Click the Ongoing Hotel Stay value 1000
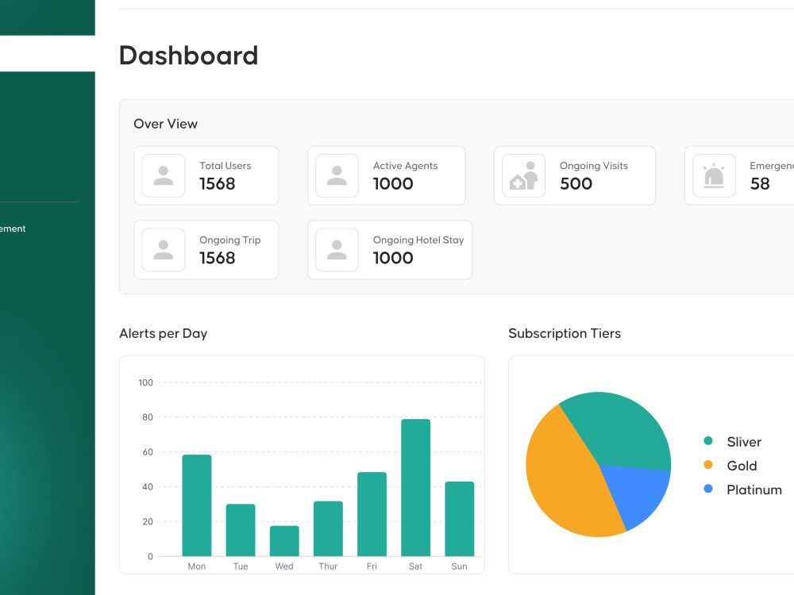Screen dimensions: 794x595 point(393,258)
